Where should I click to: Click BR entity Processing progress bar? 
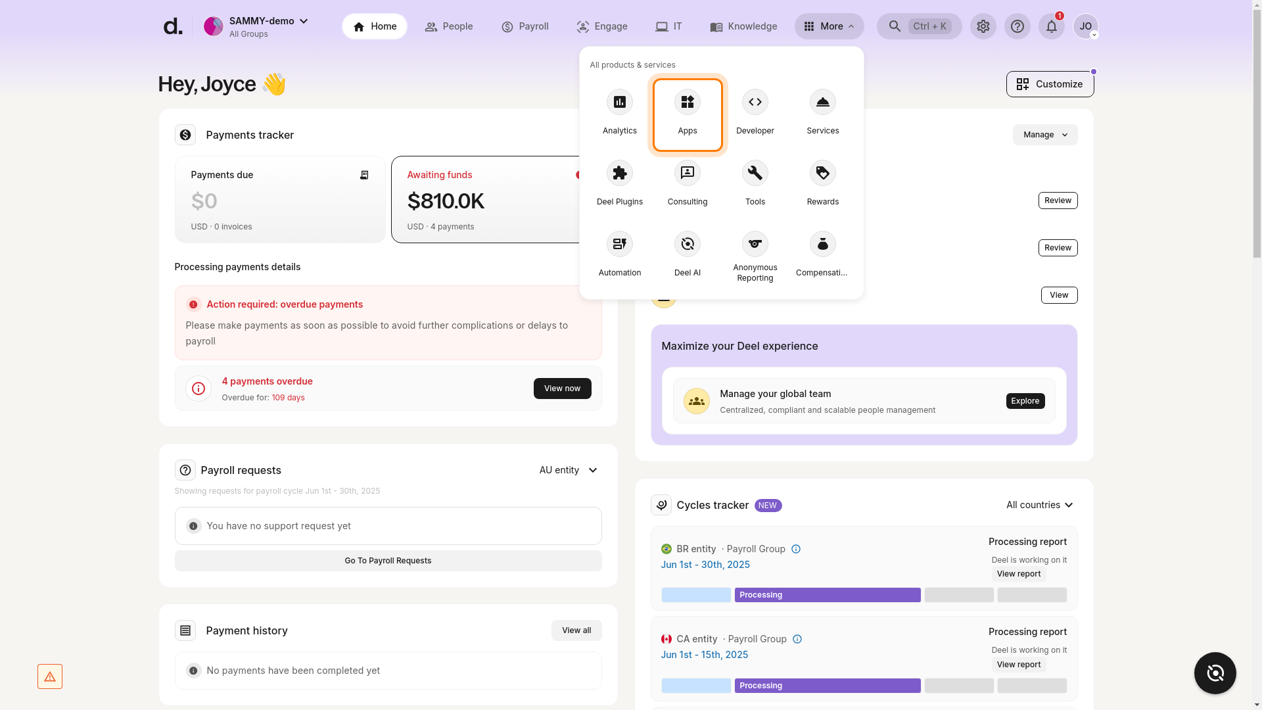pyautogui.click(x=827, y=595)
